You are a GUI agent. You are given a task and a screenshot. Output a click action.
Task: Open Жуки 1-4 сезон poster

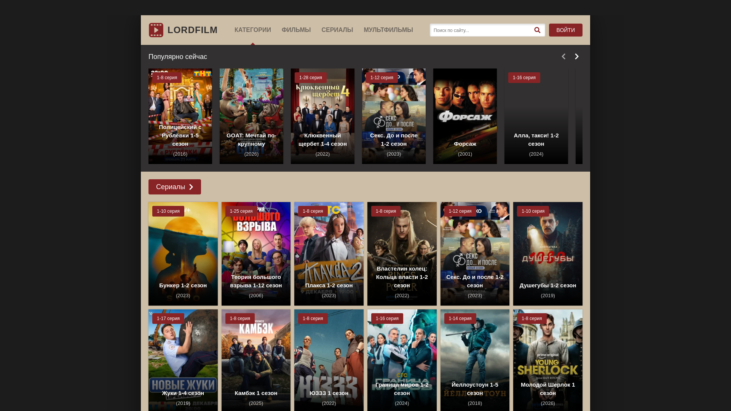tap(183, 360)
